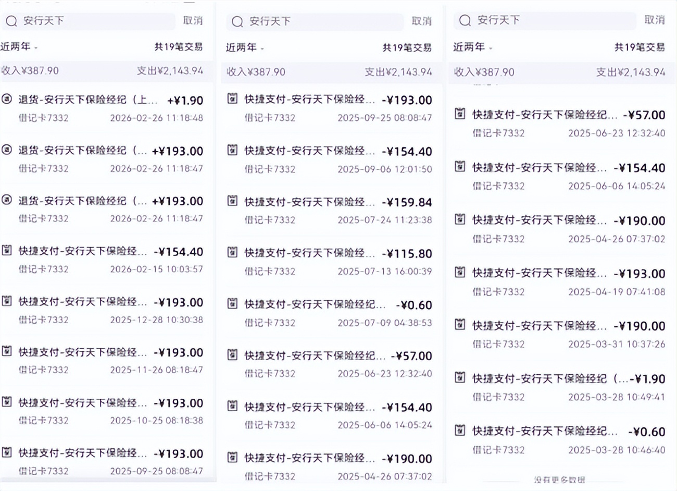Click the payment icon beside the -¥1.90 transaction
This screenshot has height=491, width=677.
tap(460, 377)
